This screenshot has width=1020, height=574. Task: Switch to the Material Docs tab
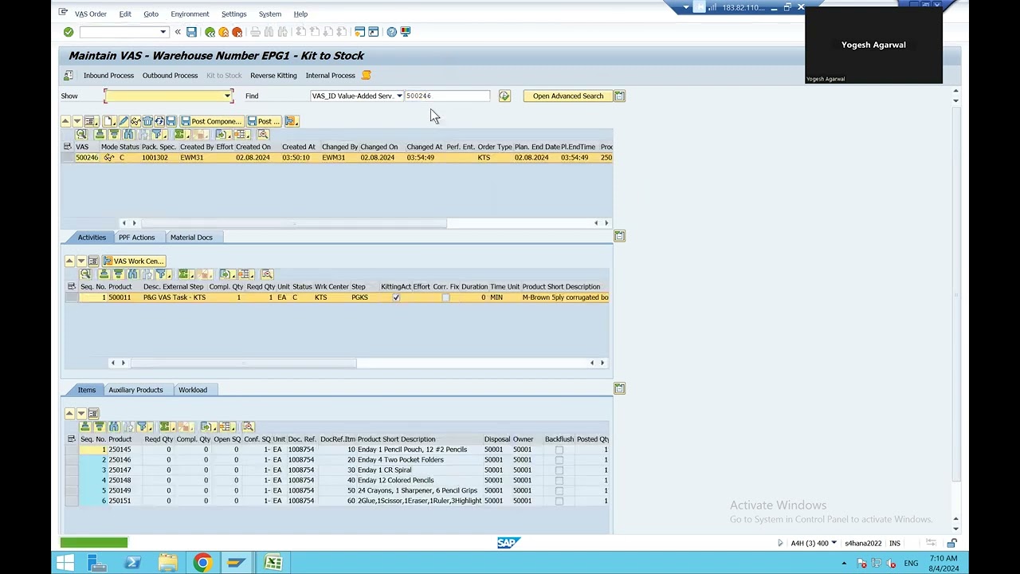click(x=191, y=238)
